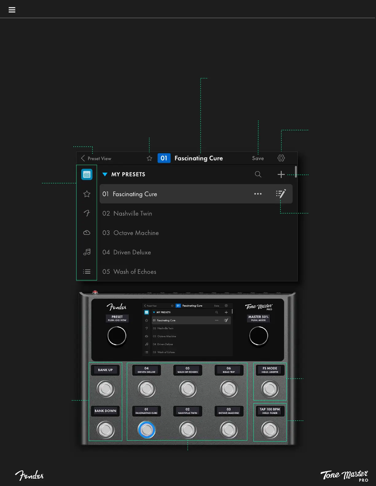376x486 pixels.
Task: Search presets with the magnifier icon
Action: [258, 174]
